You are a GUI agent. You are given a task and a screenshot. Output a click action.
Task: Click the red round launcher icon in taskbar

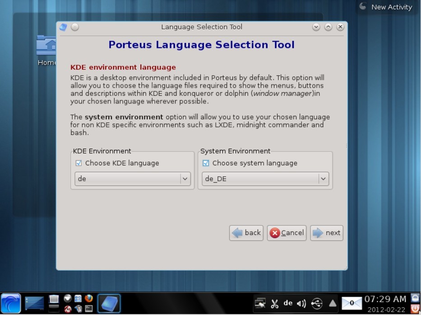(x=68, y=309)
